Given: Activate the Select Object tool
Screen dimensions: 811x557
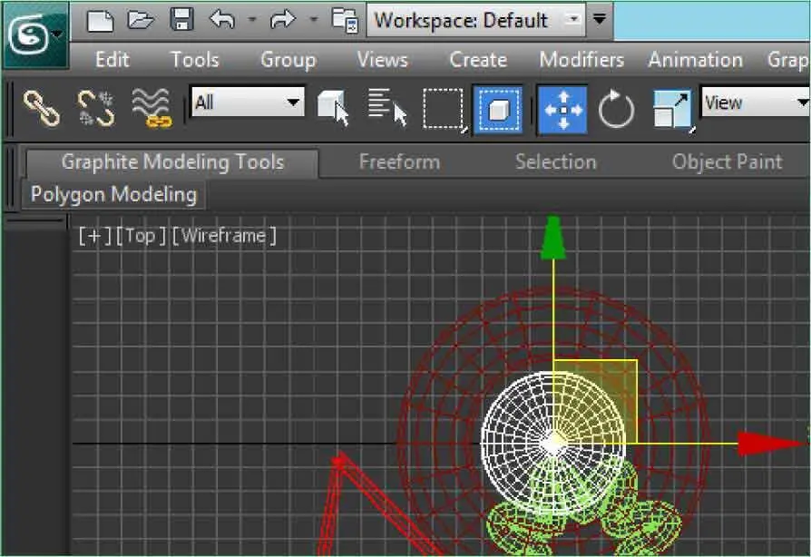Looking at the screenshot, I should click(x=333, y=108).
